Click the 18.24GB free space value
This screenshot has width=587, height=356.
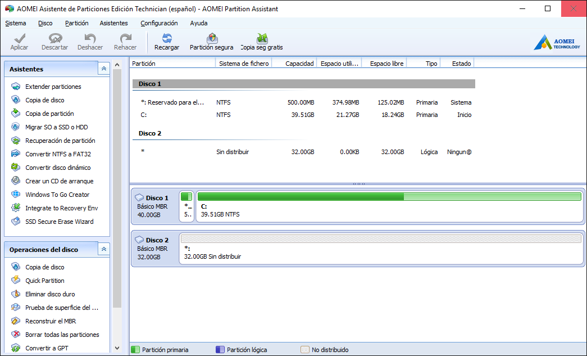[393, 115]
